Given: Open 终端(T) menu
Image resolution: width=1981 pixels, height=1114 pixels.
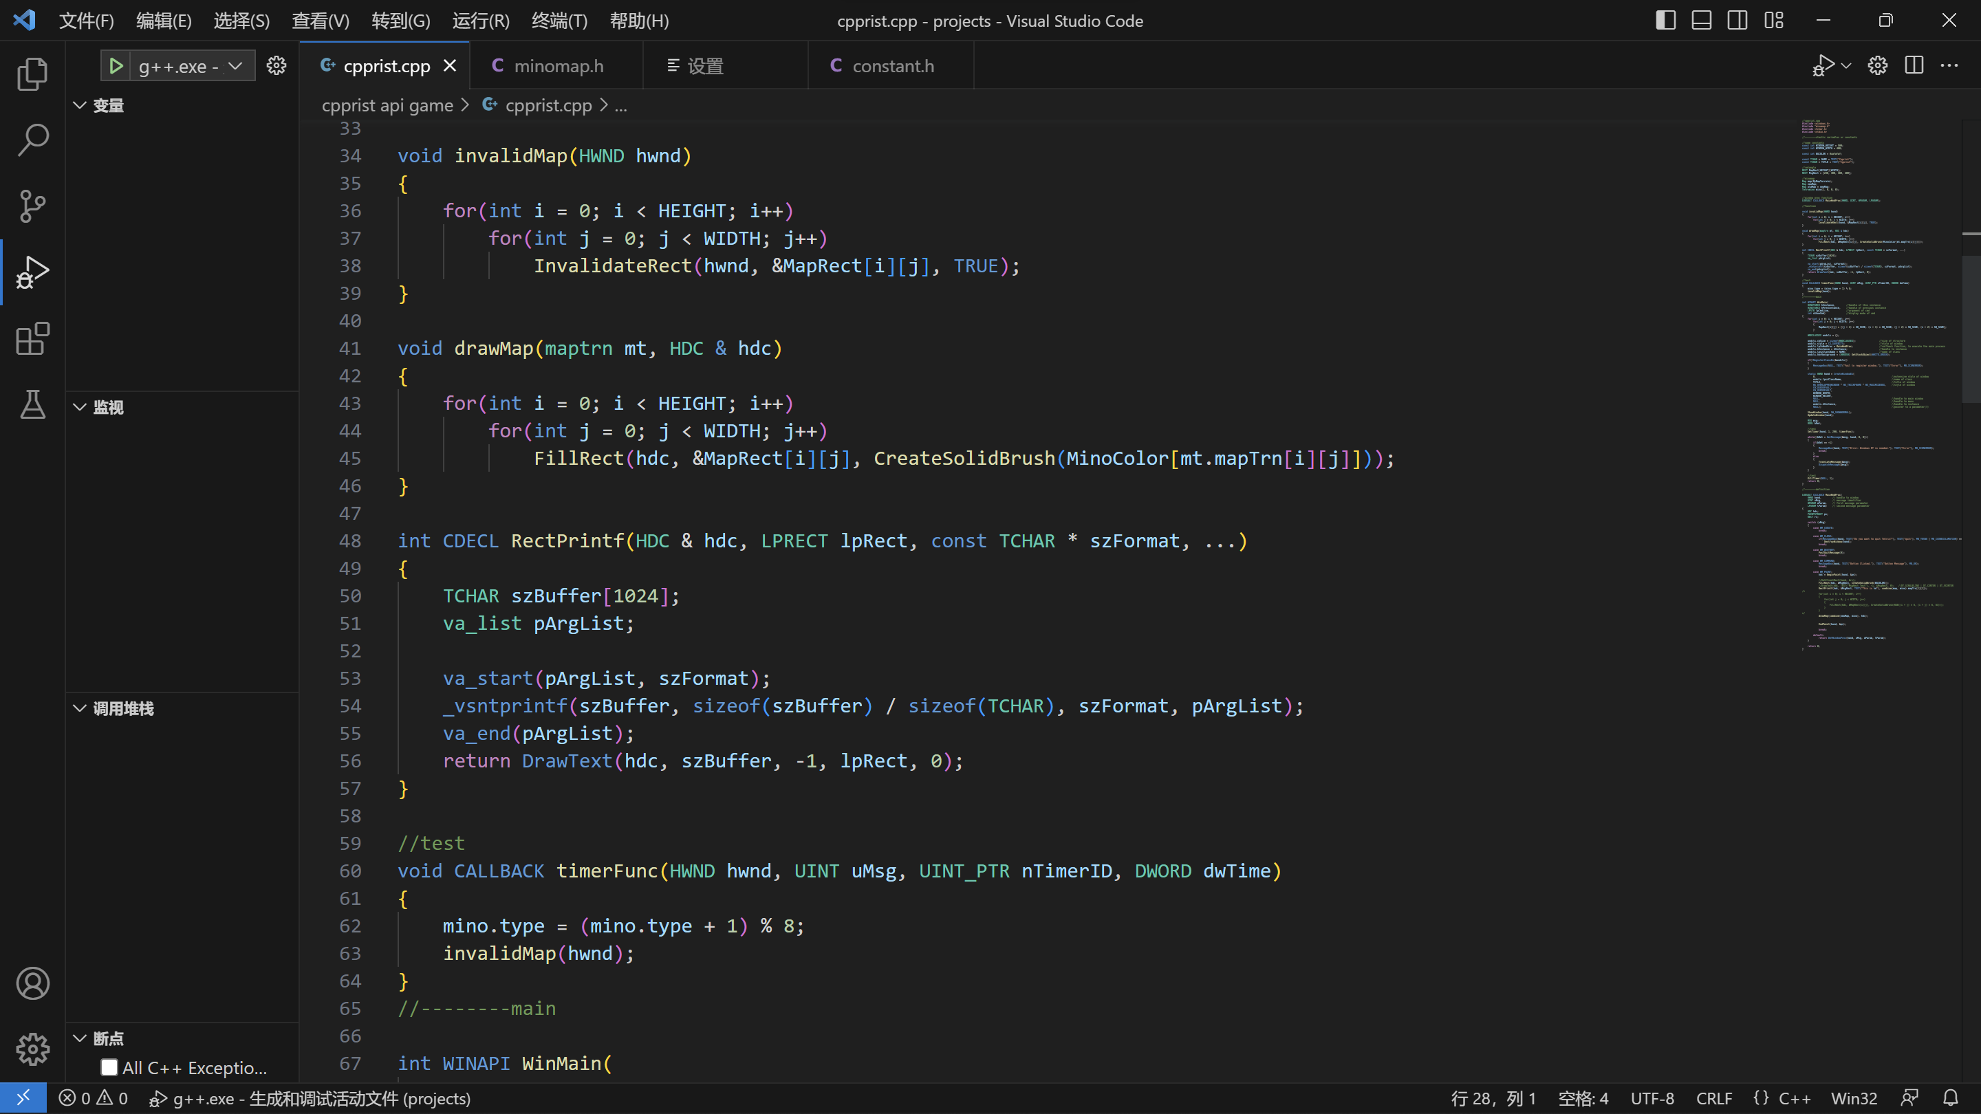Looking at the screenshot, I should [559, 21].
